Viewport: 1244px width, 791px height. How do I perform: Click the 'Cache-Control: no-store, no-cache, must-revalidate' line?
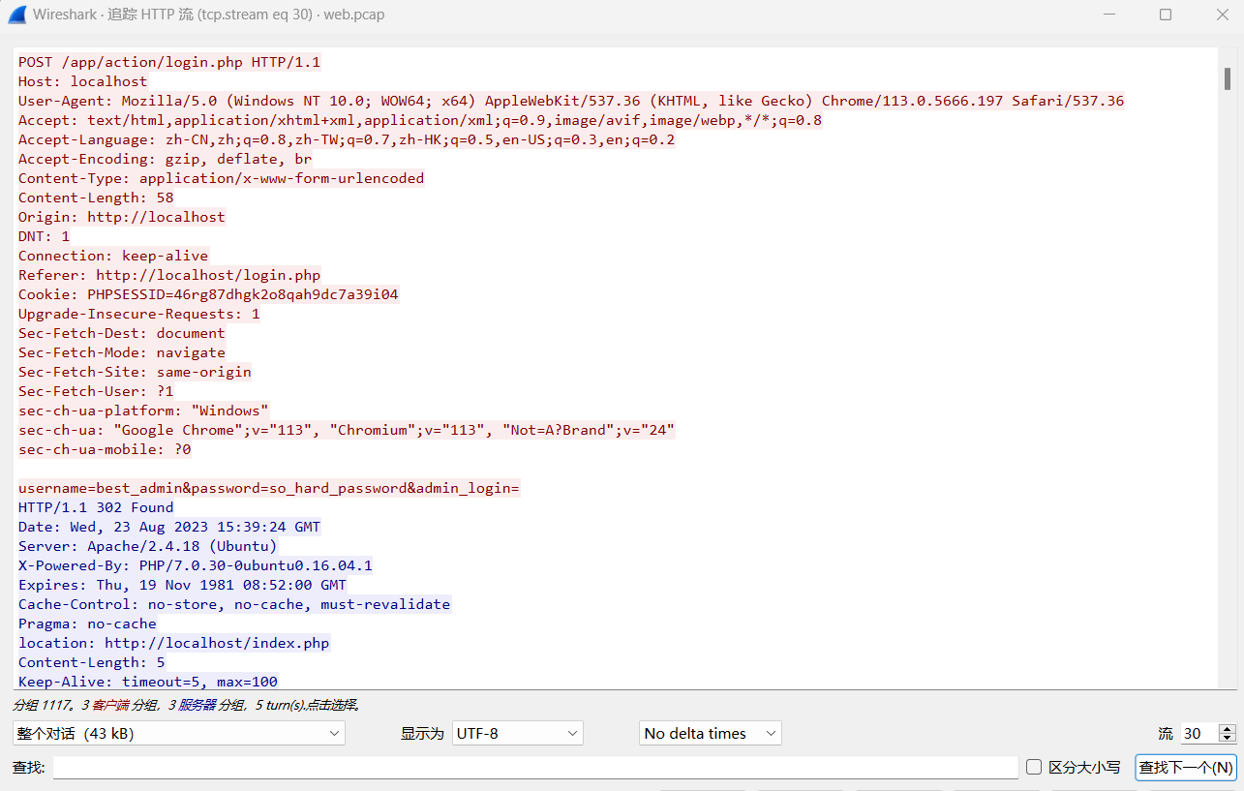click(x=234, y=604)
